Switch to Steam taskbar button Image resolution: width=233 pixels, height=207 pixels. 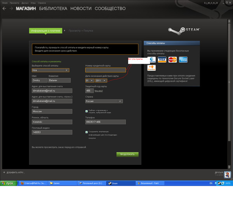click(121, 183)
